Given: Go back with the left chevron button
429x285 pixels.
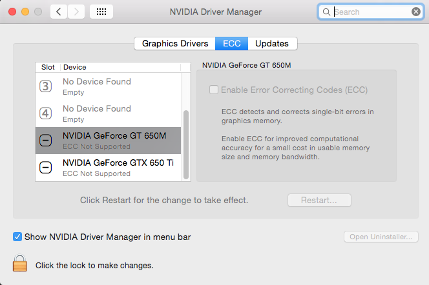Looking at the screenshot, I should coord(59,12).
